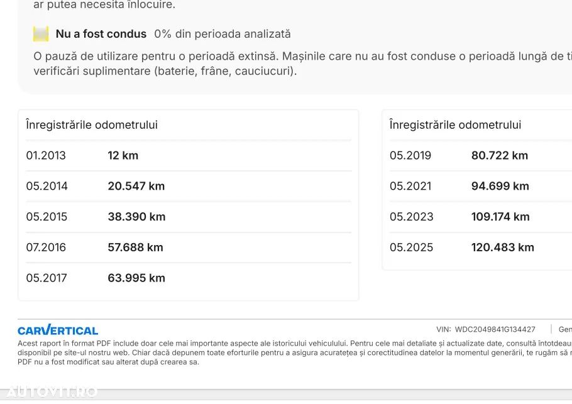Click the 05.2025 odometer record
Image resolution: width=572 pixels, height=404 pixels.
click(411, 248)
